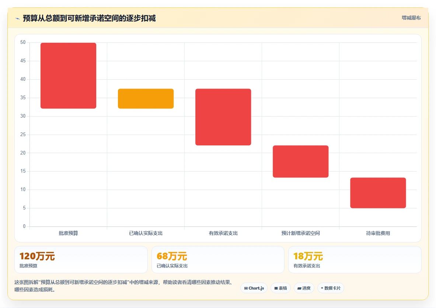Image resolution: width=436 pixels, height=308 pixels.
Task: Click the 已确认实际支出 x-axis label
Action: tap(146, 233)
